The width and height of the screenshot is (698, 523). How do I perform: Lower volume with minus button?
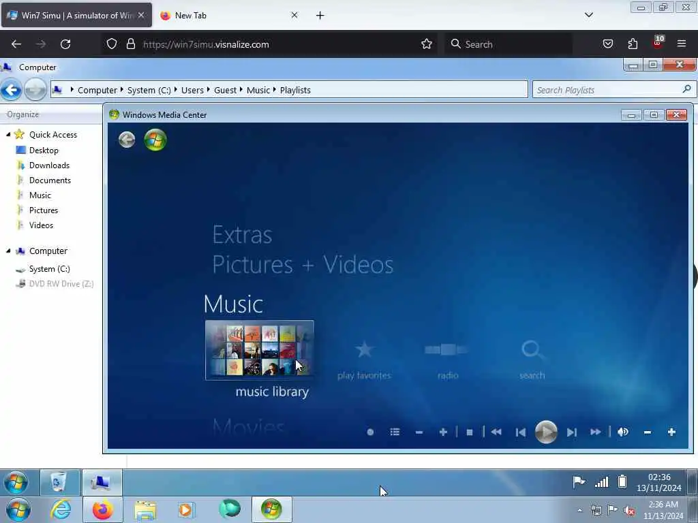[x=648, y=432]
